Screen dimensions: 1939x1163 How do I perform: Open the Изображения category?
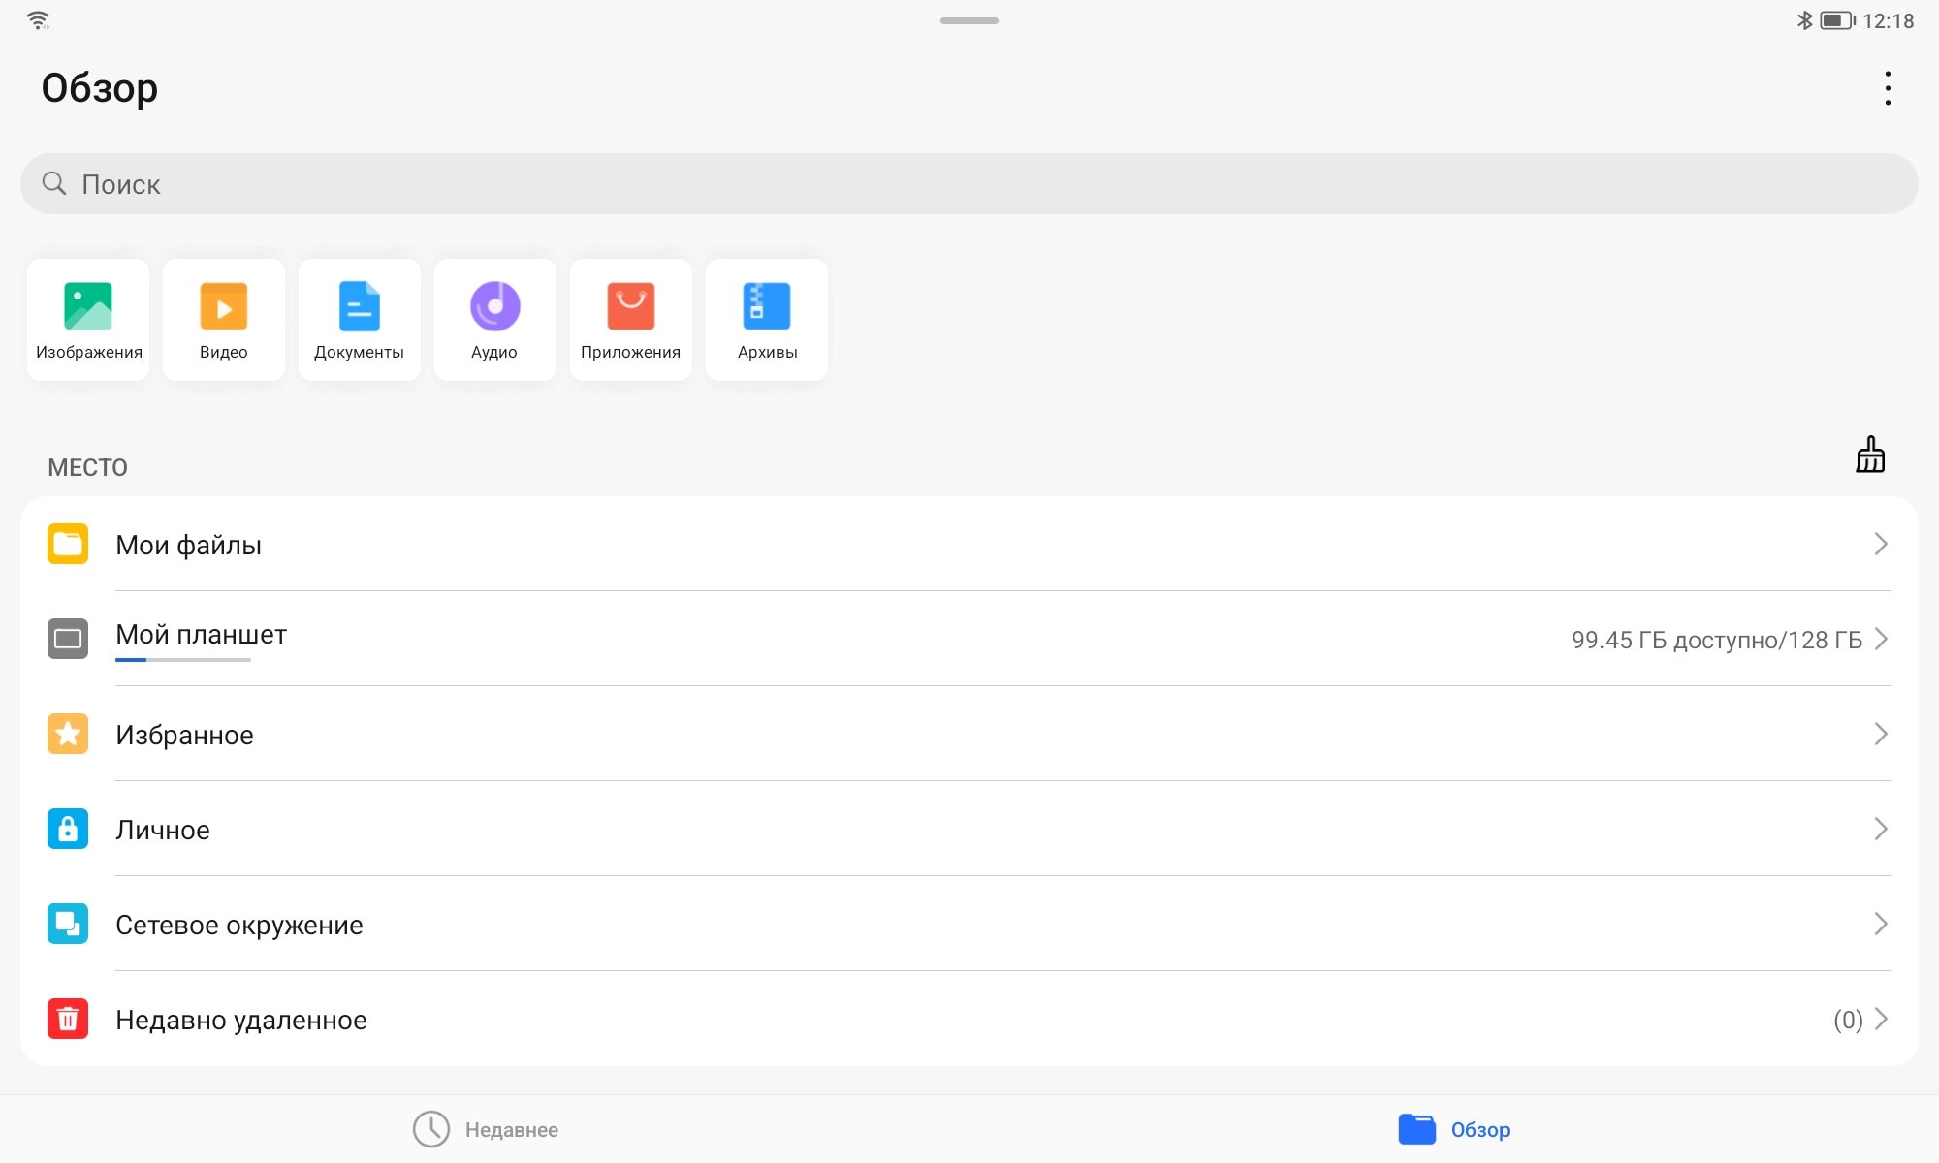[x=88, y=320]
